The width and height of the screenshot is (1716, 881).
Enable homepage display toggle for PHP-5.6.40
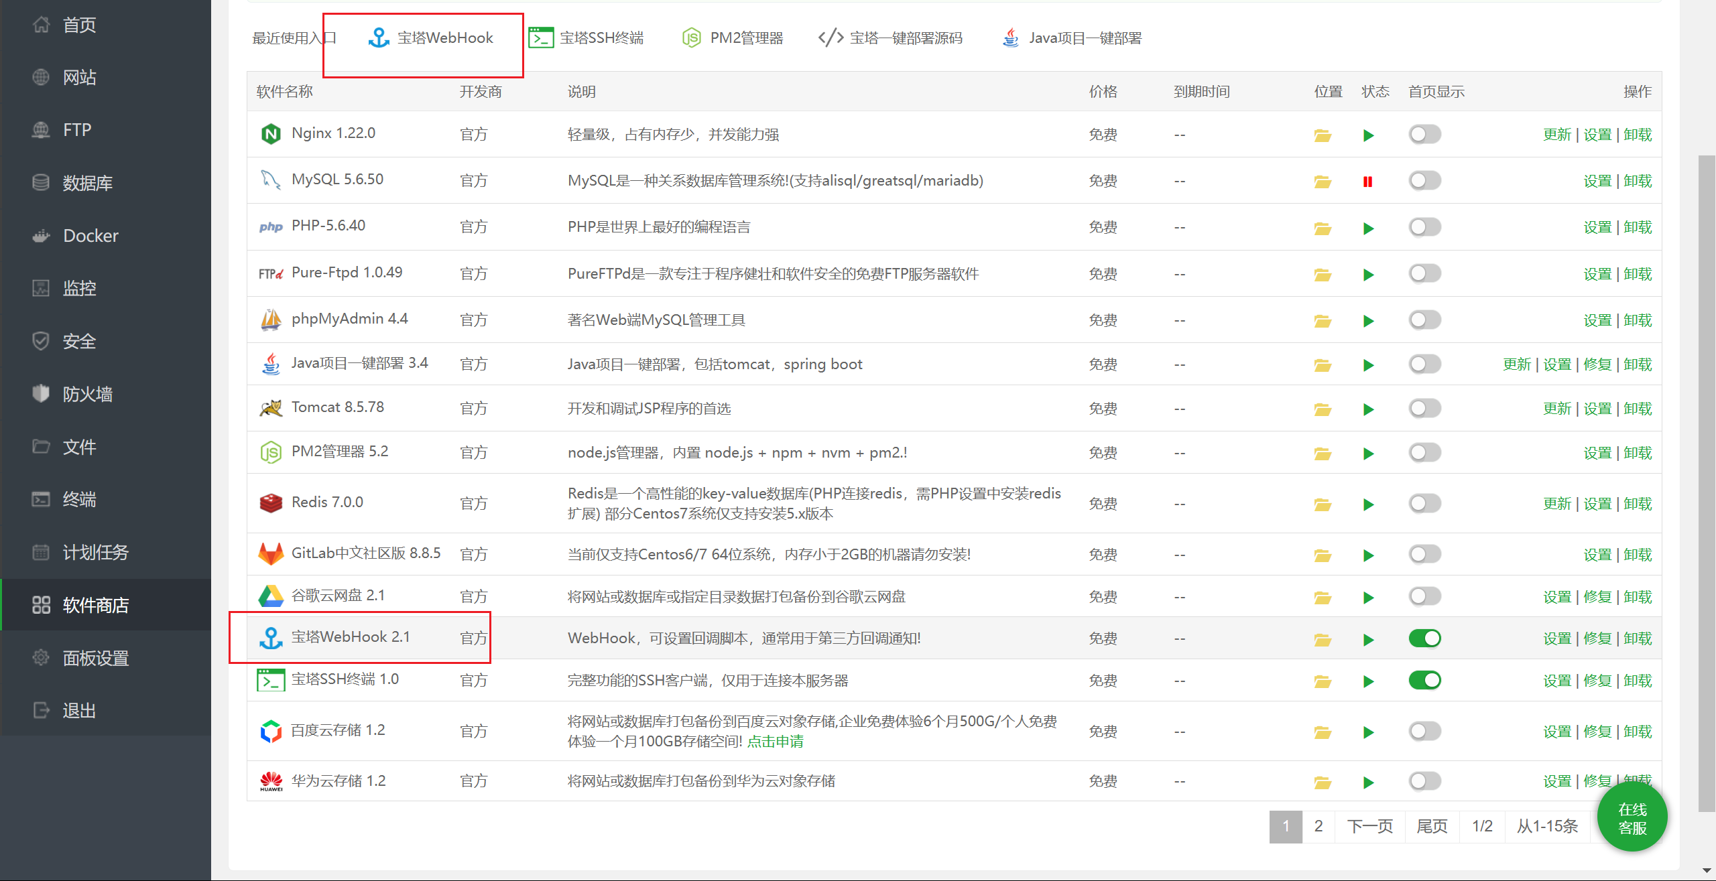(x=1424, y=227)
